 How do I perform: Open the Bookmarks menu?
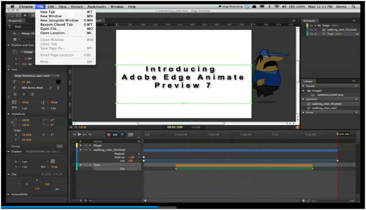click(97, 7)
